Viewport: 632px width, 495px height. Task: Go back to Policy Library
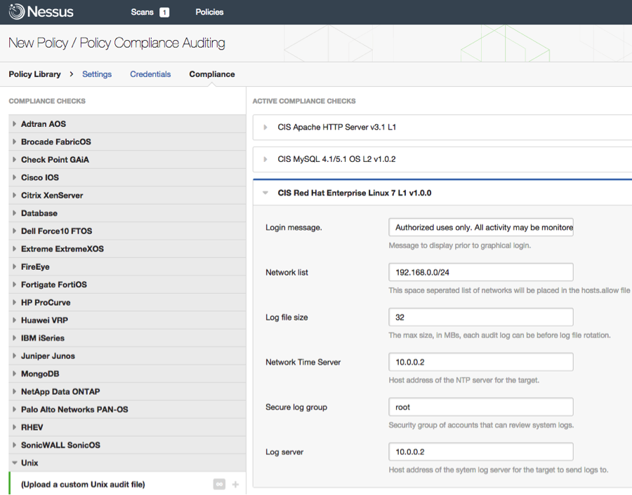(34, 74)
